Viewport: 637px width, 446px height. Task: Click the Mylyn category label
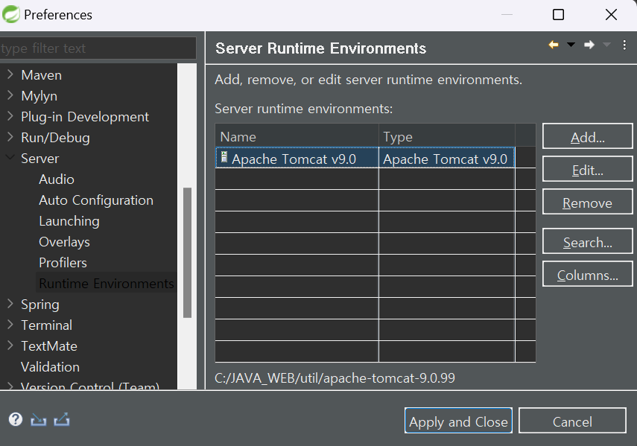click(x=39, y=96)
